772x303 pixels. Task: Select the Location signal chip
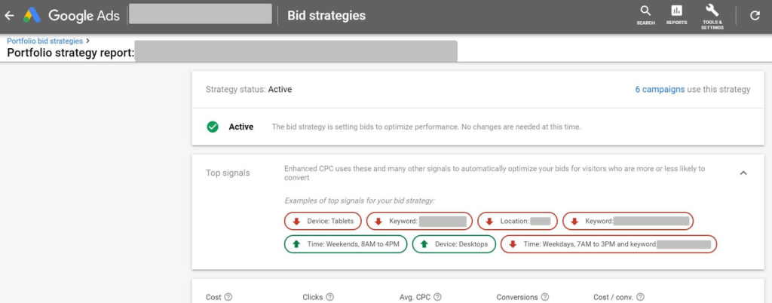[x=517, y=222]
